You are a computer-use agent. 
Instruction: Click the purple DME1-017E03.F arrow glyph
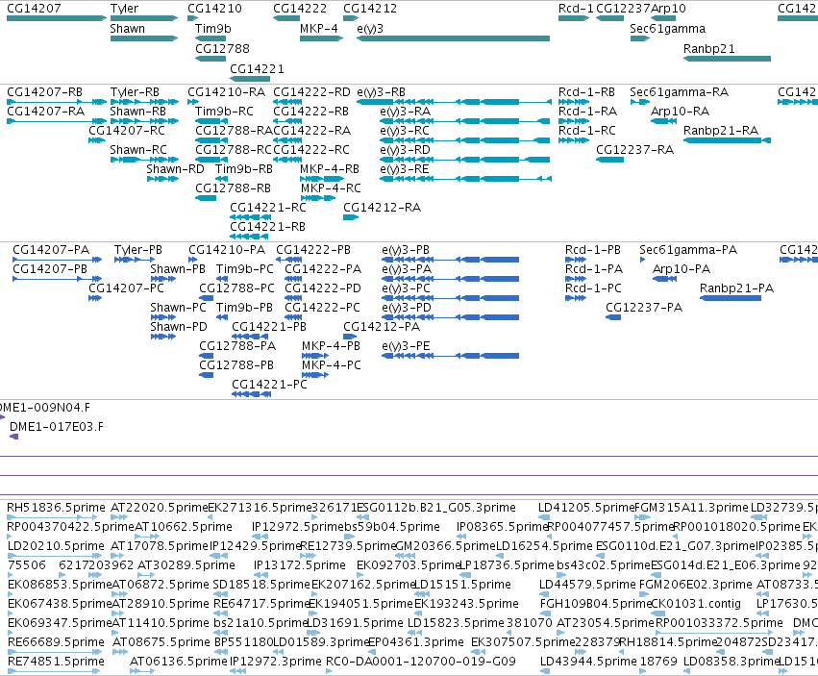[14, 437]
